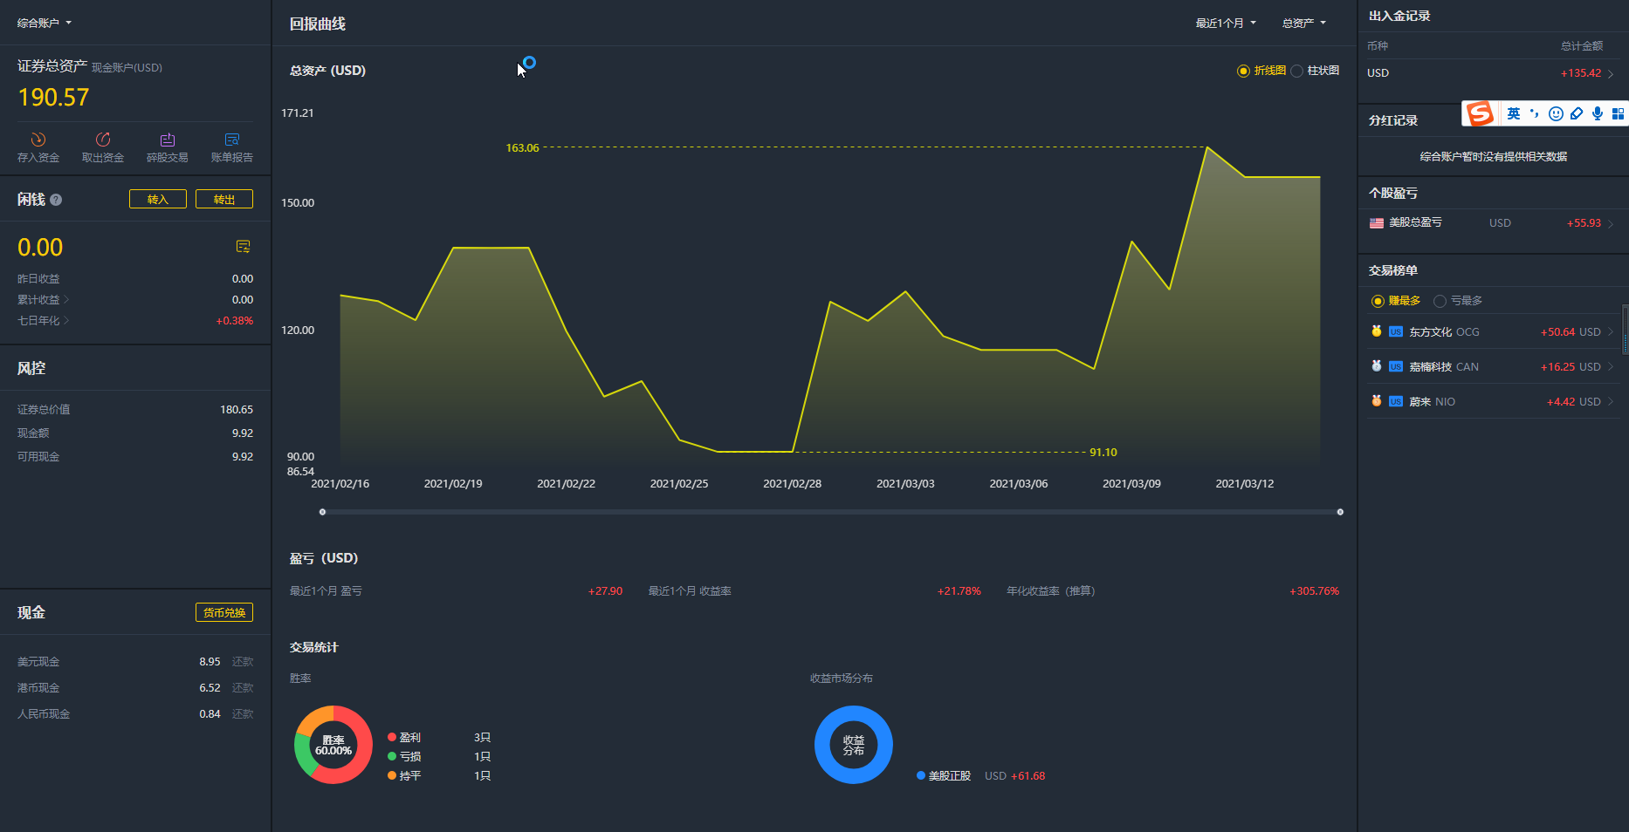
Task: Open the 取出资金 withdraw icon
Action: pyautogui.click(x=103, y=140)
